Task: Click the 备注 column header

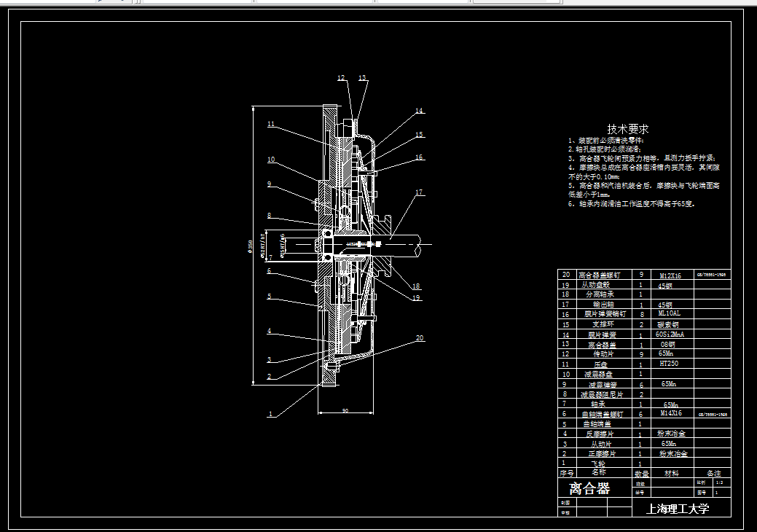Action: 713,474
